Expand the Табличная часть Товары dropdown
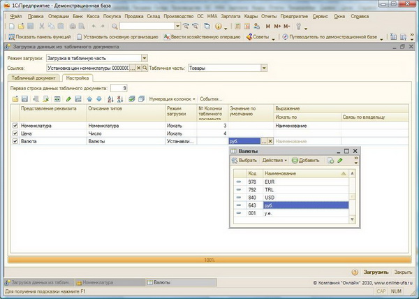Viewport: 419px width, 299px height. [x=264, y=68]
